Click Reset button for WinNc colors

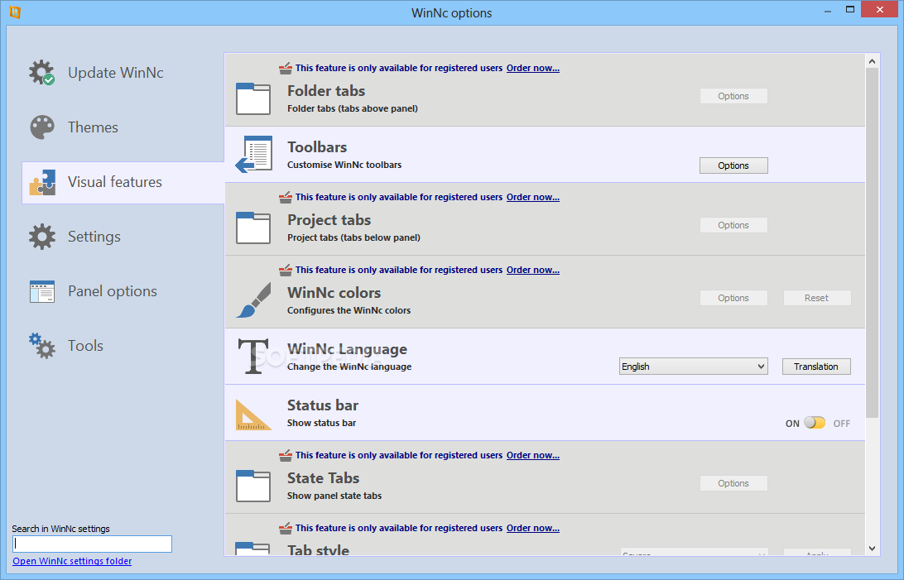pyautogui.click(x=816, y=298)
